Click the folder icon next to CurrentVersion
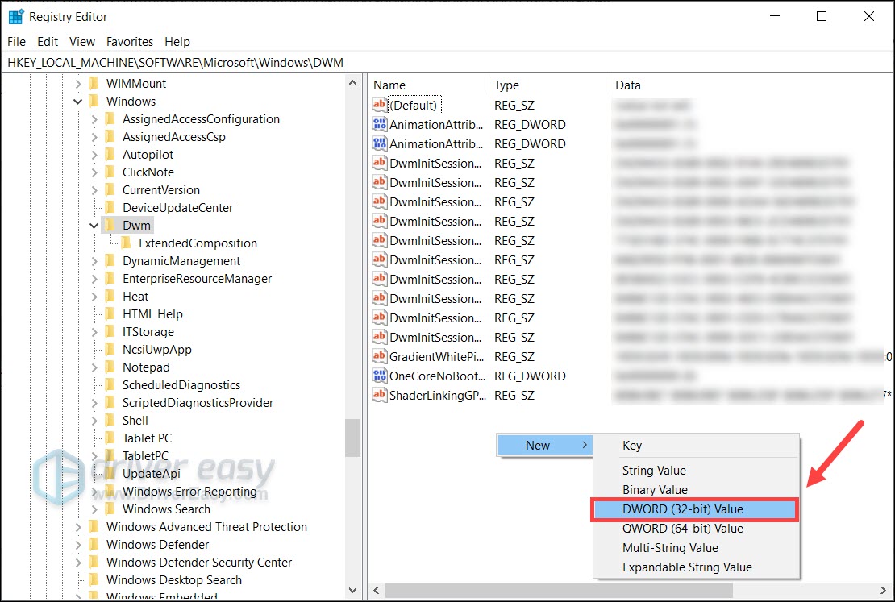895x602 pixels. point(110,190)
